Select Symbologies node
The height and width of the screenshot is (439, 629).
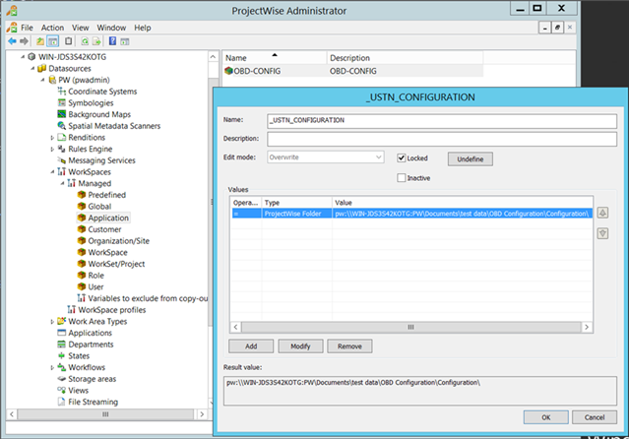pyautogui.click(x=91, y=102)
